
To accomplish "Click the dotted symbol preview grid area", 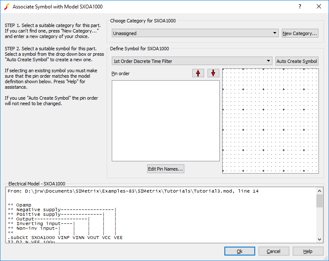I will [x=271, y=120].
